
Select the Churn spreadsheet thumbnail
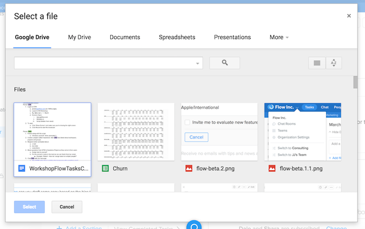[x=136, y=132]
